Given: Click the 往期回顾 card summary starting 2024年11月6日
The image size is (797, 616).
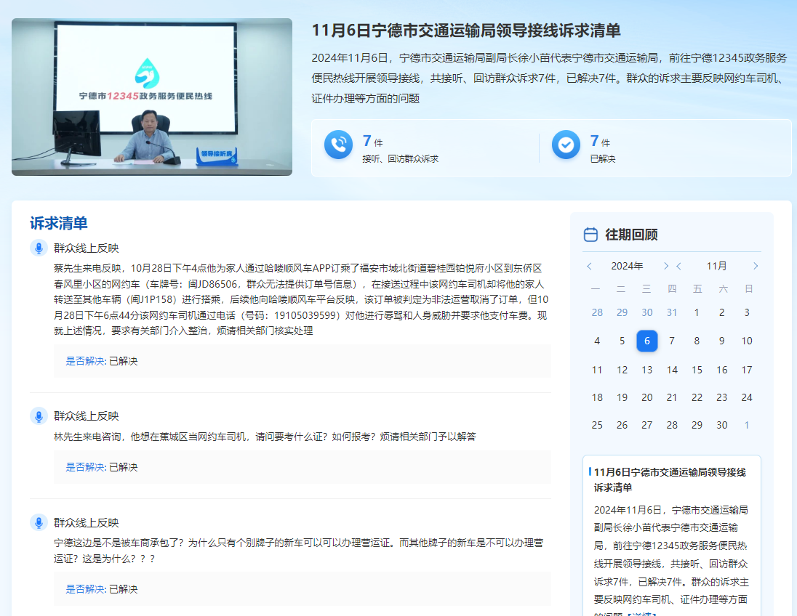Looking at the screenshot, I should [x=671, y=560].
